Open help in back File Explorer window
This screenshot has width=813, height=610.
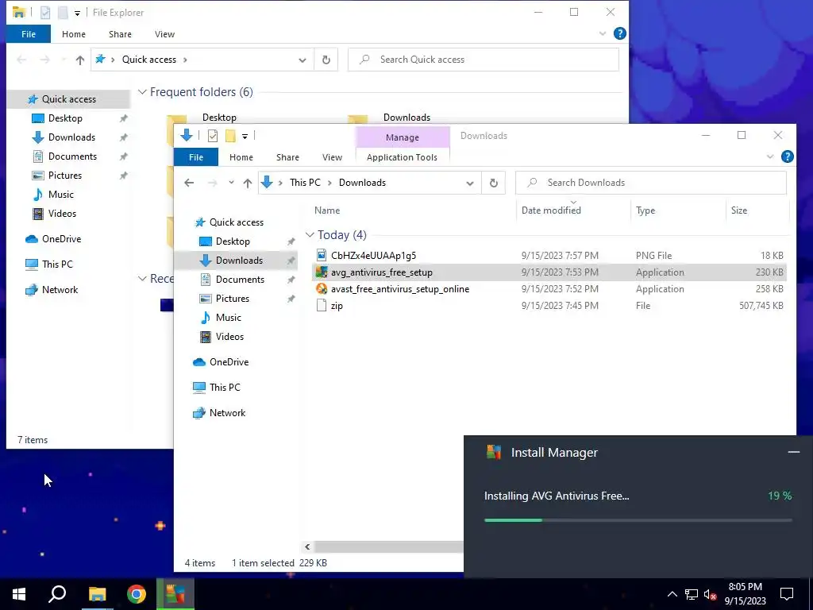click(619, 33)
